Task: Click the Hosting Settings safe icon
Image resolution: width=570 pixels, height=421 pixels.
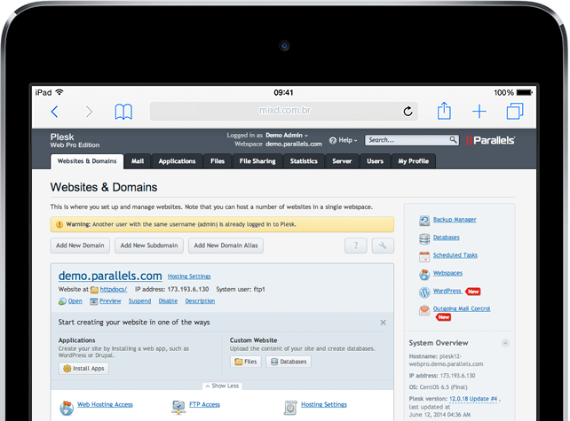Action: (290, 408)
